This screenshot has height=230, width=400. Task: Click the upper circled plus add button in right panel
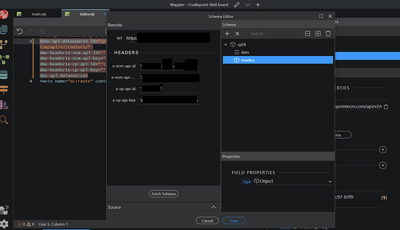pos(383,150)
